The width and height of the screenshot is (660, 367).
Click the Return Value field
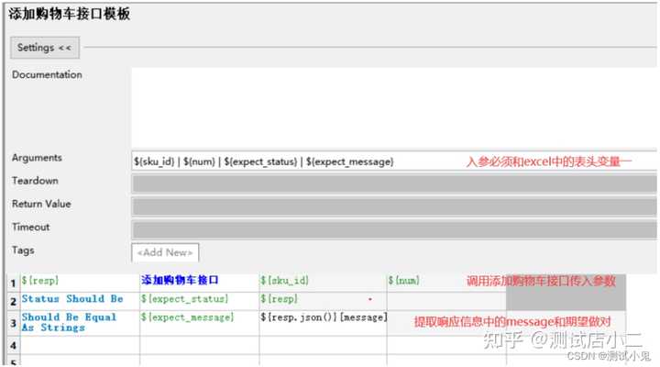click(x=394, y=206)
